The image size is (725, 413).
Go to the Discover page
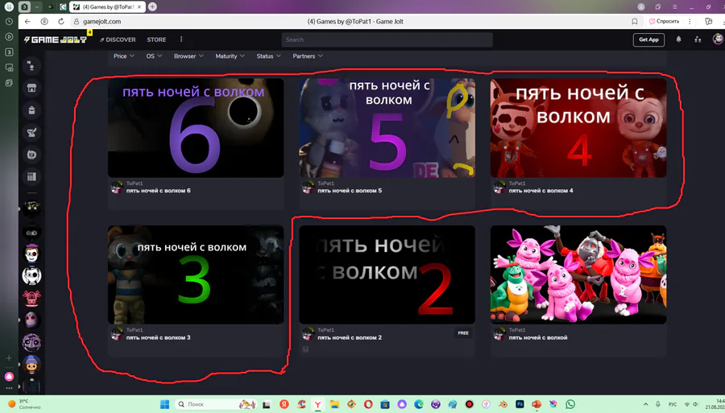tap(118, 39)
